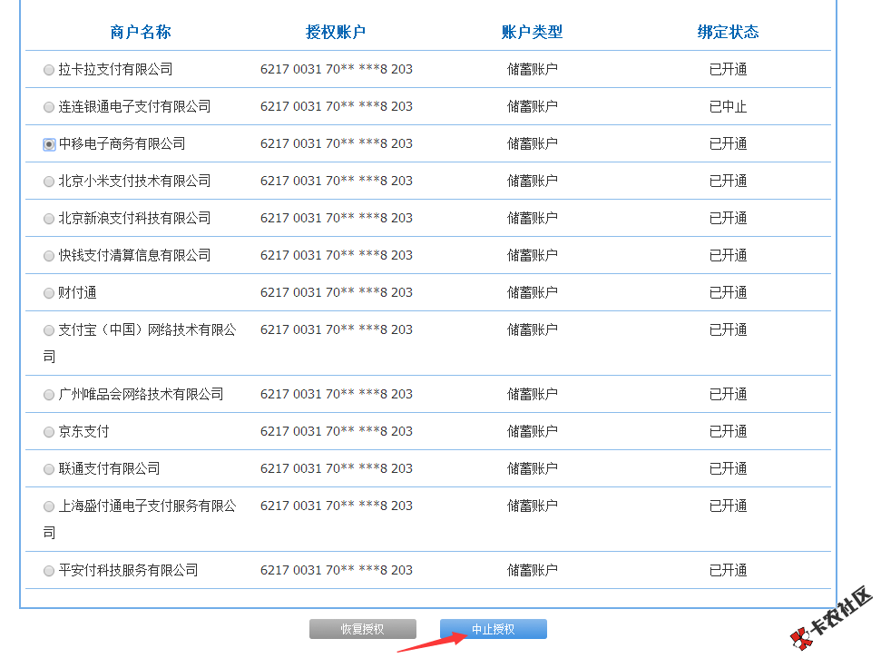Click the 已中止 status of 连连银通
Image resolution: width=881 pixels, height=668 pixels.
728,106
